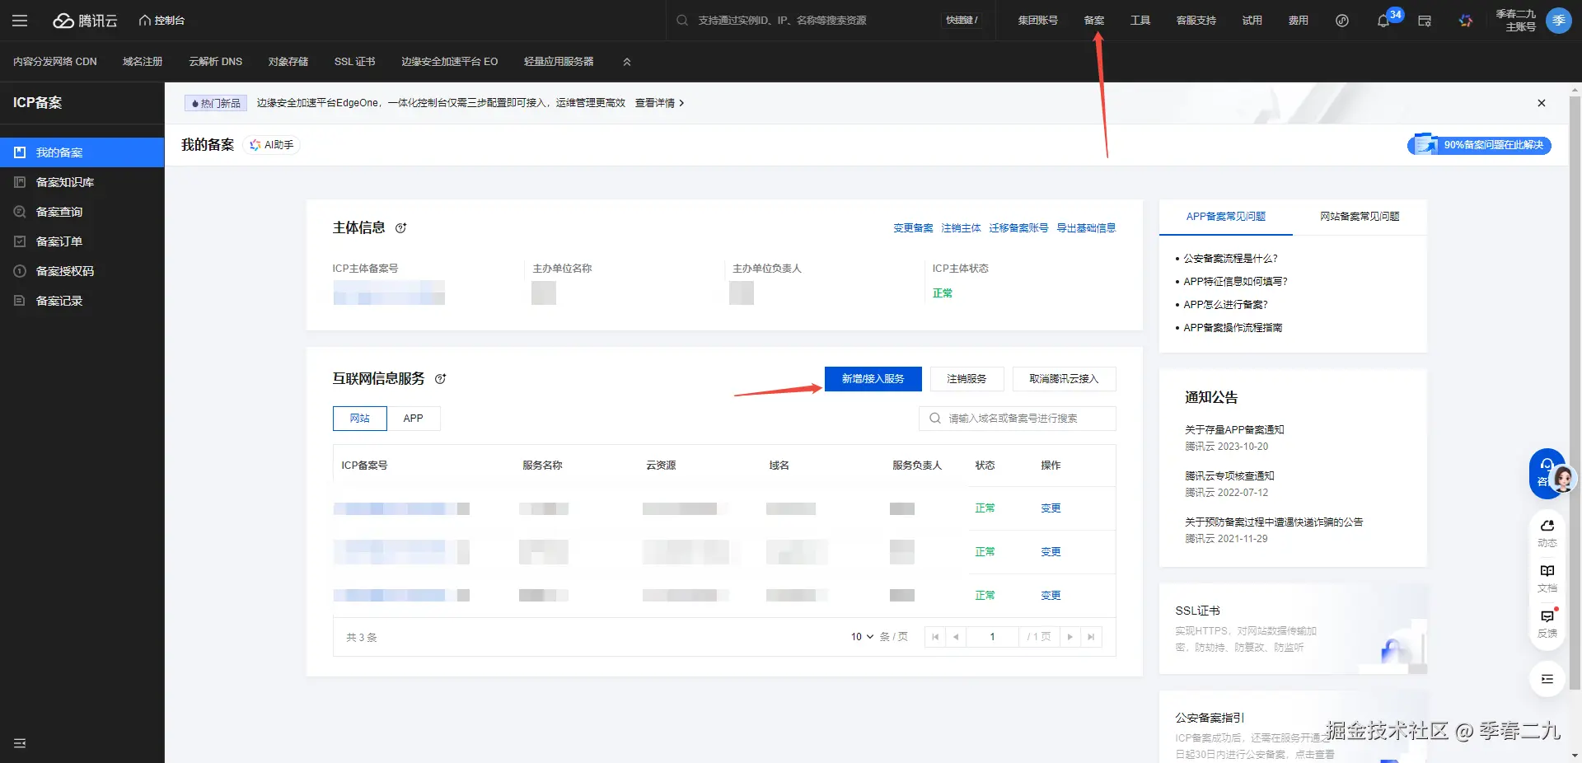This screenshot has height=763, width=1582.
Task: Select APP备案常见问题 tab
Action: point(1226,217)
